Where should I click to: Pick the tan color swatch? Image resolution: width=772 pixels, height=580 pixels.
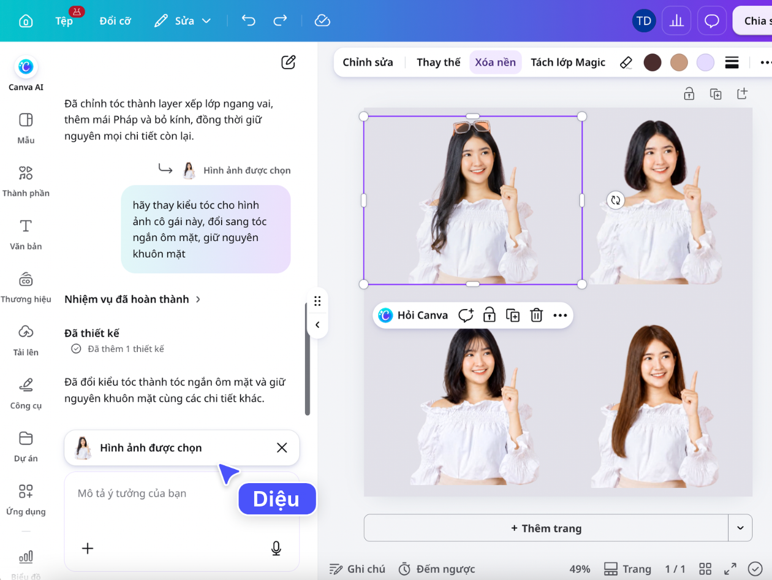679,63
